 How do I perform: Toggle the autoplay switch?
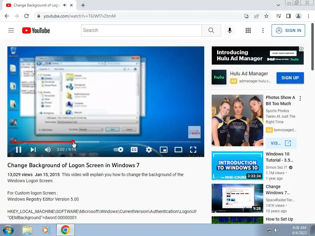[x=118, y=150]
